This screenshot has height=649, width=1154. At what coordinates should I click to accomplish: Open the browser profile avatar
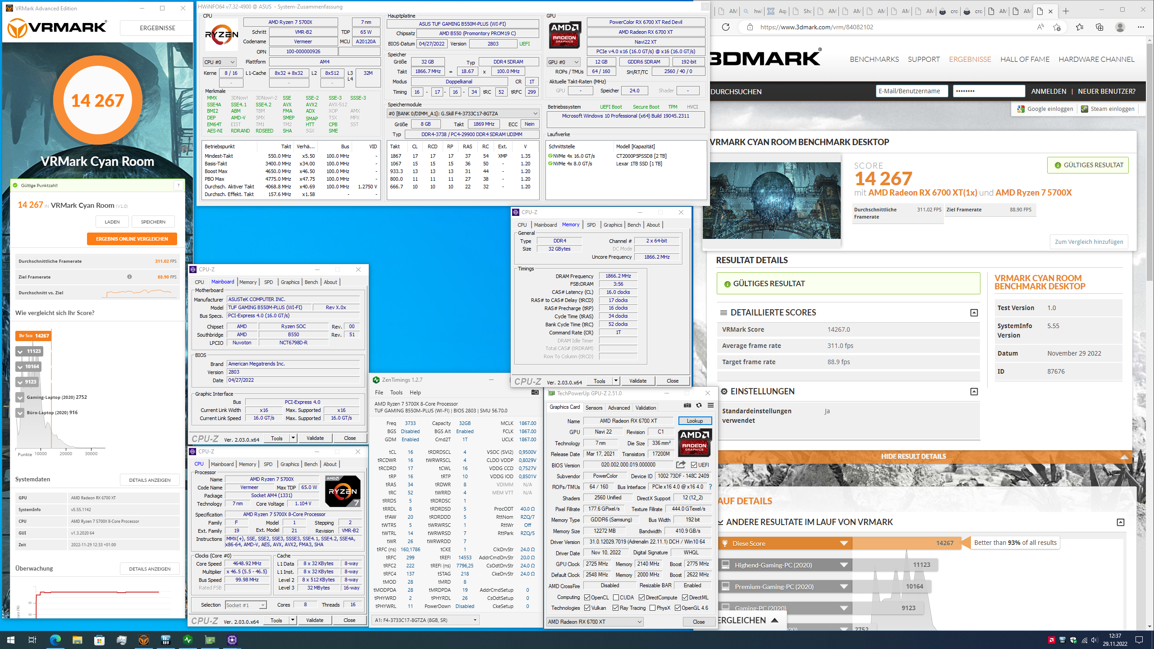[1120, 27]
